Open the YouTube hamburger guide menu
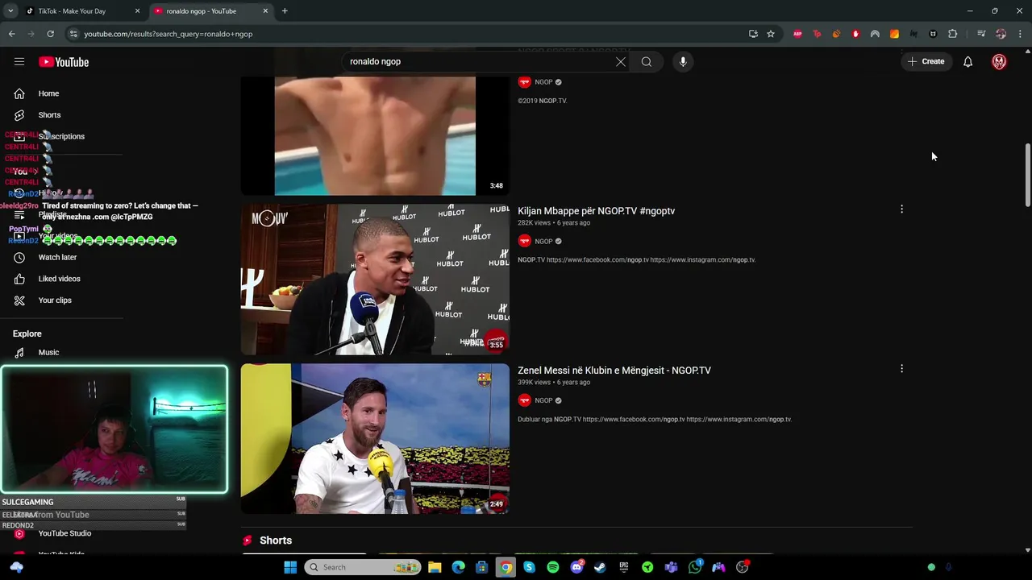 pyautogui.click(x=19, y=62)
